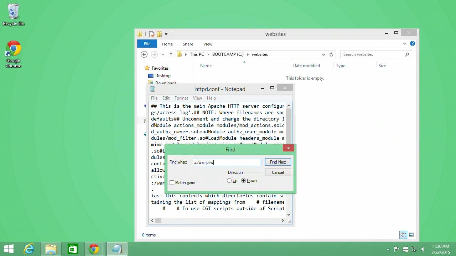Viewport: 456px width, 256px height.
Task: Sort by the Type column header
Action: click(341, 66)
